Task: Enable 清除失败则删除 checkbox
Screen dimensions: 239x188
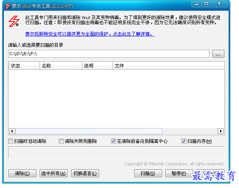Action: click(x=61, y=141)
